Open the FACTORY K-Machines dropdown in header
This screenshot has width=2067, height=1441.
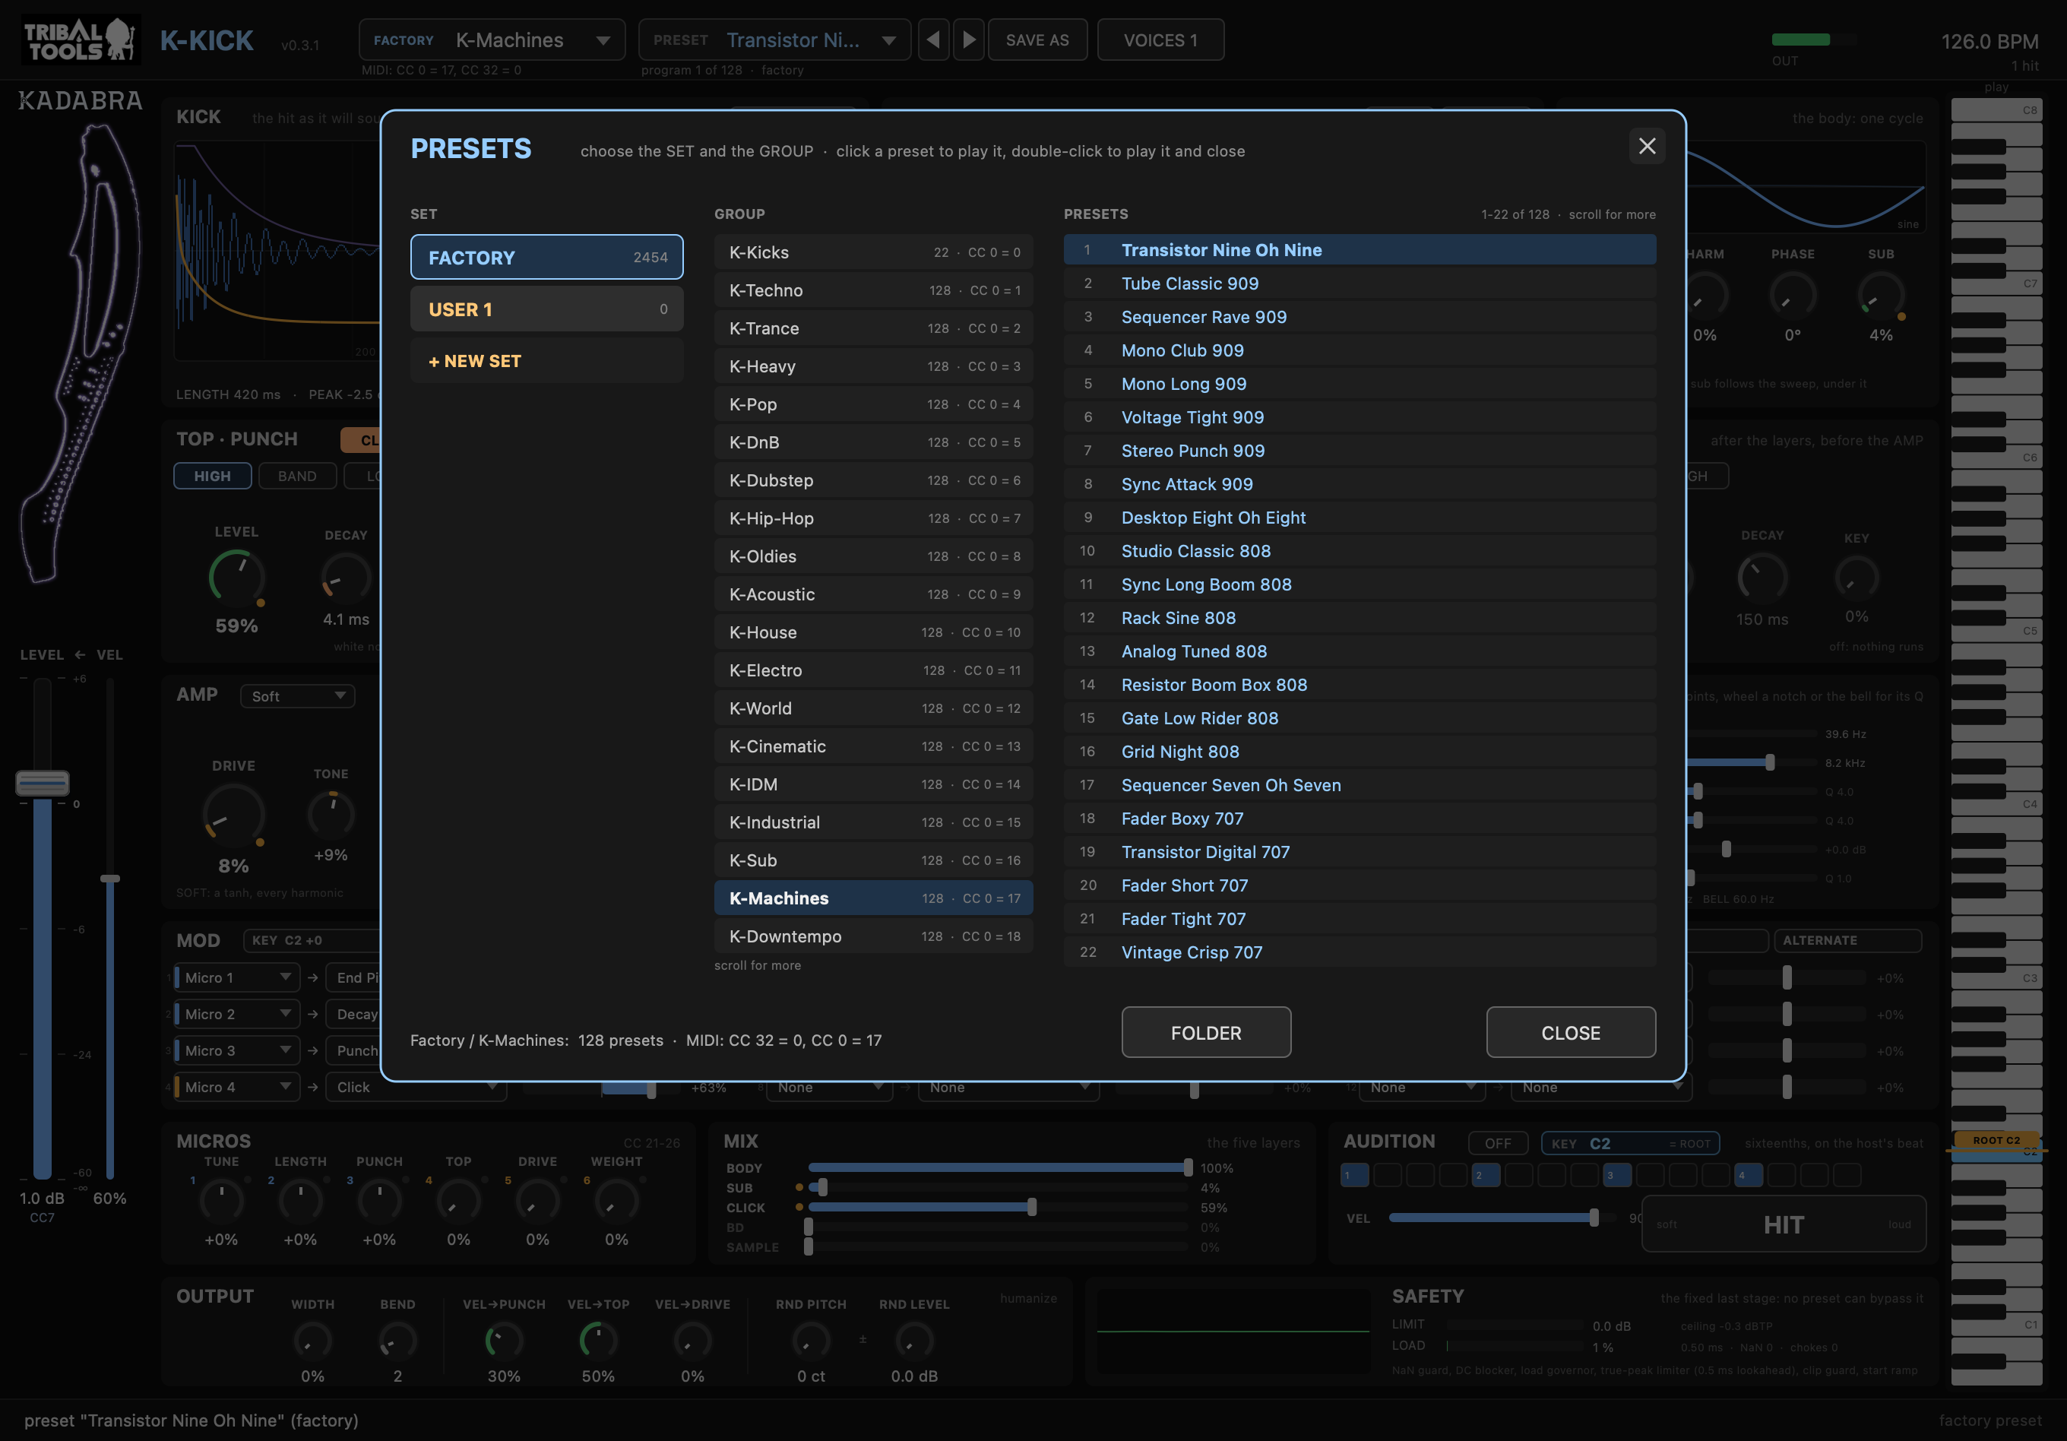click(x=492, y=40)
